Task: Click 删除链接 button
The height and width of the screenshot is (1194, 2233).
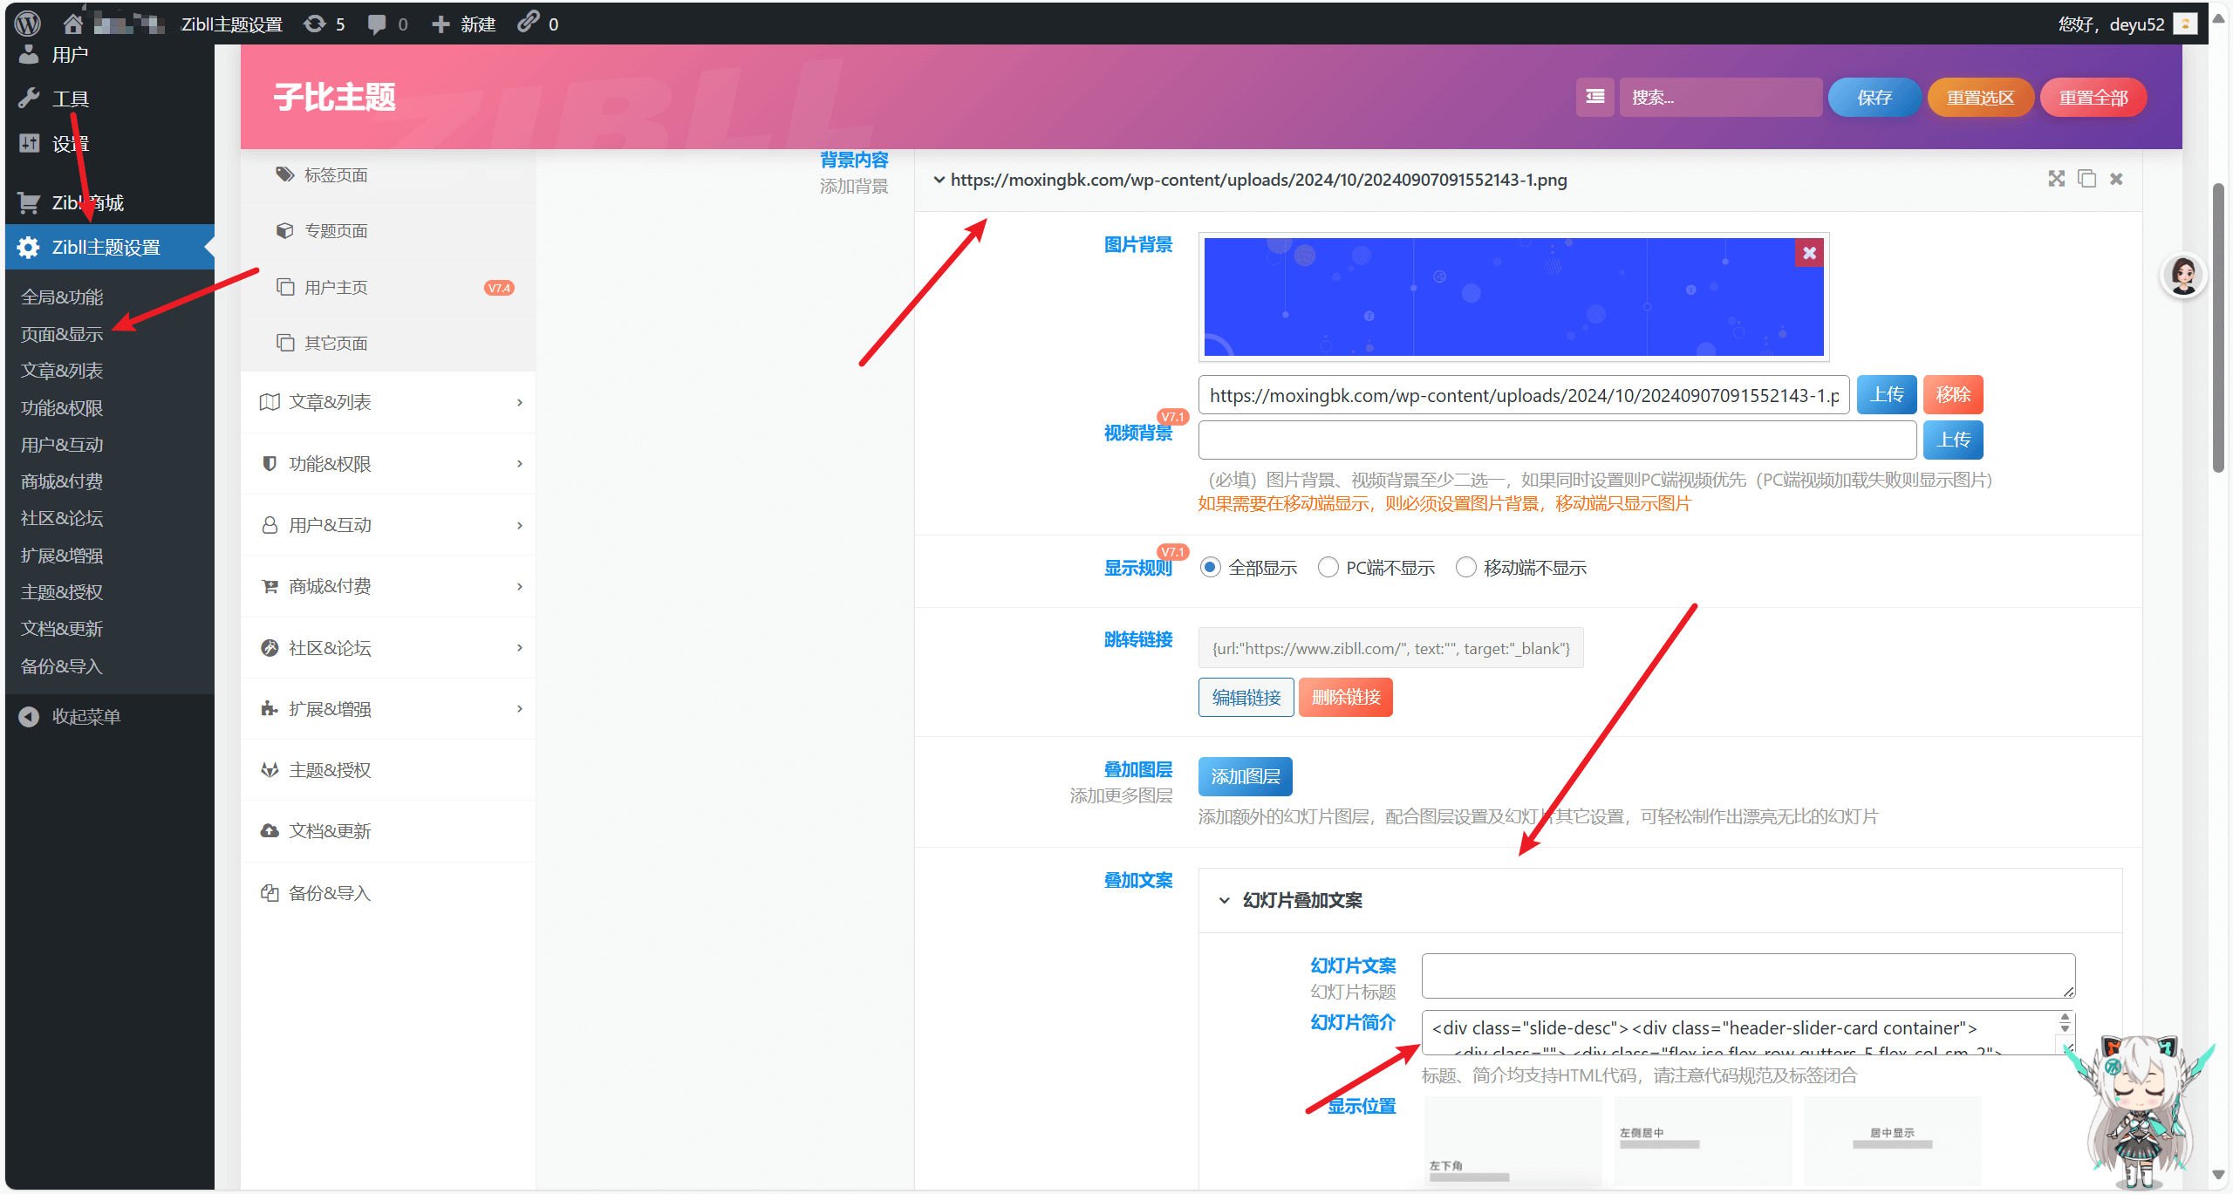Action: click(1346, 697)
